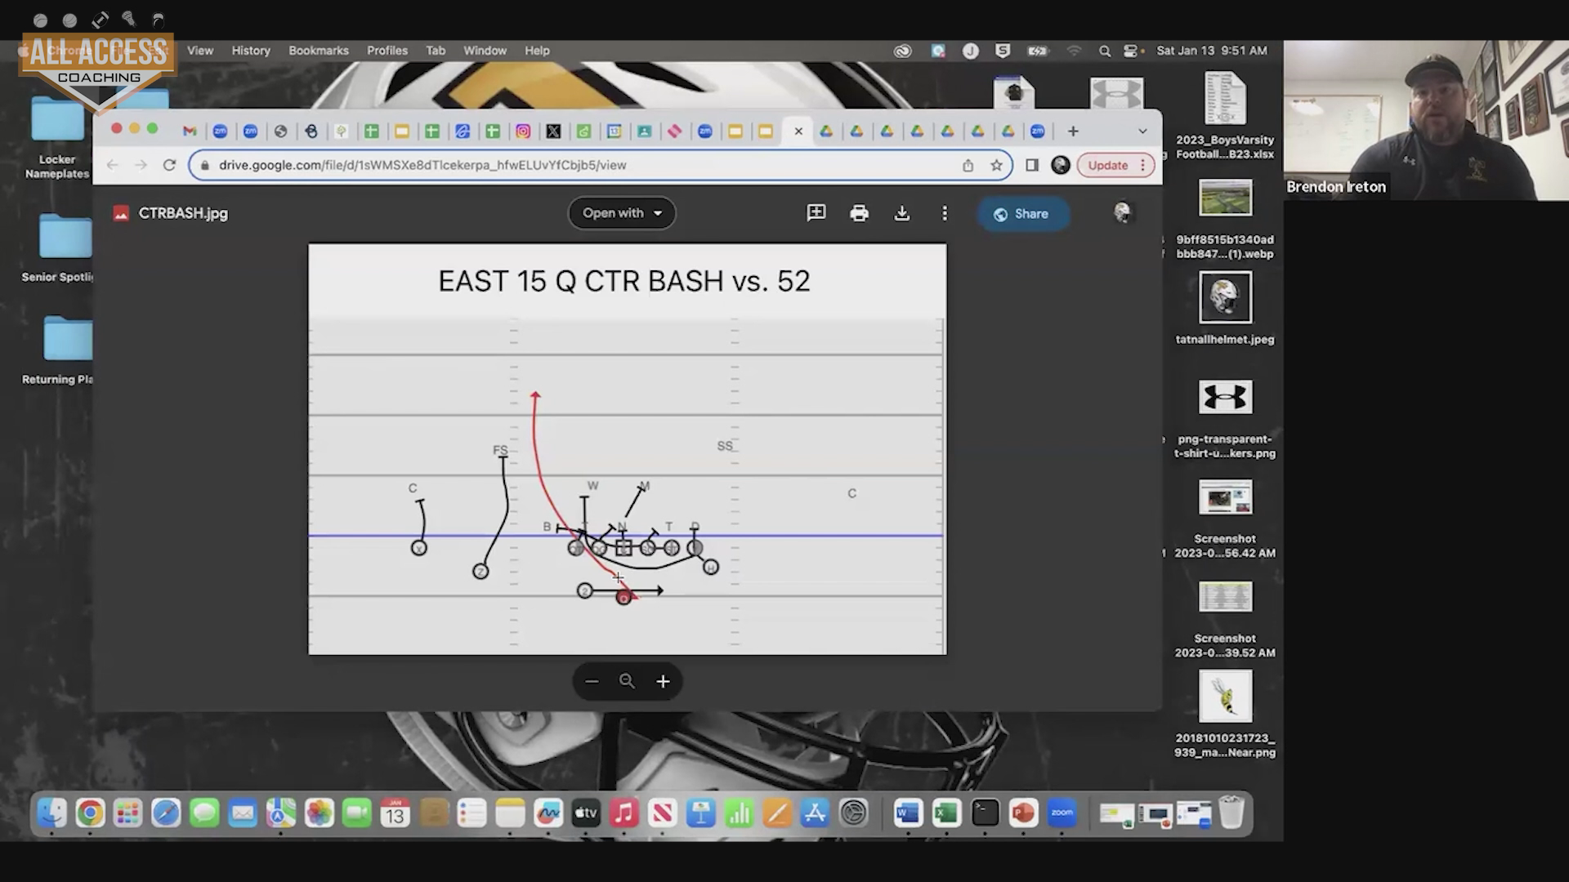
Task: Click the Brendon Ireton video tile
Action: click(x=1426, y=120)
